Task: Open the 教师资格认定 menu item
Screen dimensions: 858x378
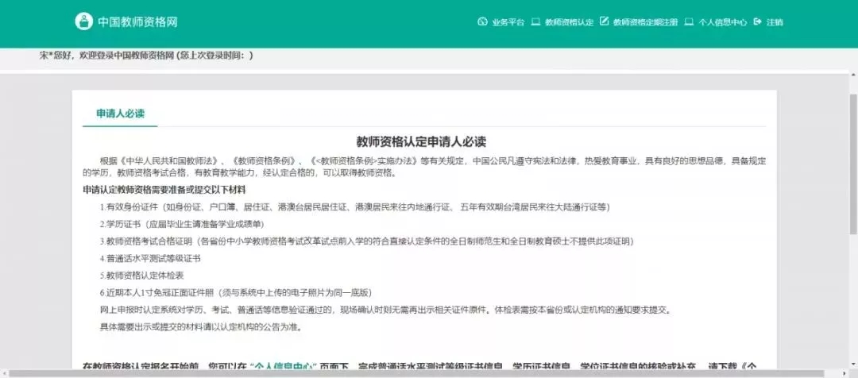Action: pos(569,22)
